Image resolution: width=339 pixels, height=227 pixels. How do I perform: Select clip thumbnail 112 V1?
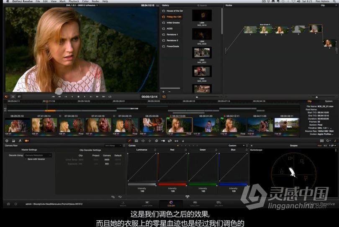[x=233, y=125]
